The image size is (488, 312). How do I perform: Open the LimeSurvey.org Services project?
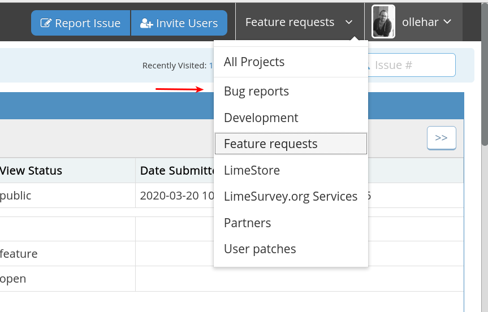tap(290, 196)
